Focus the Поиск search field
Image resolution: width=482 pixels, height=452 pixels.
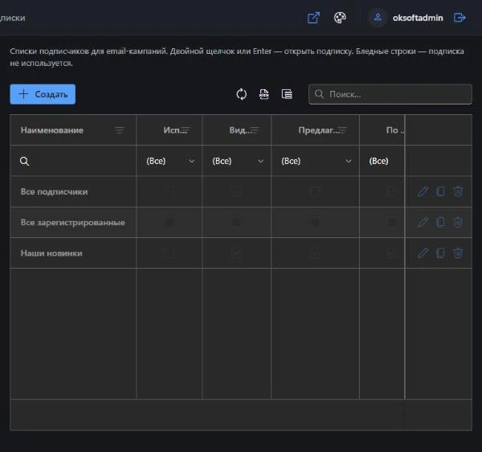pyautogui.click(x=390, y=94)
